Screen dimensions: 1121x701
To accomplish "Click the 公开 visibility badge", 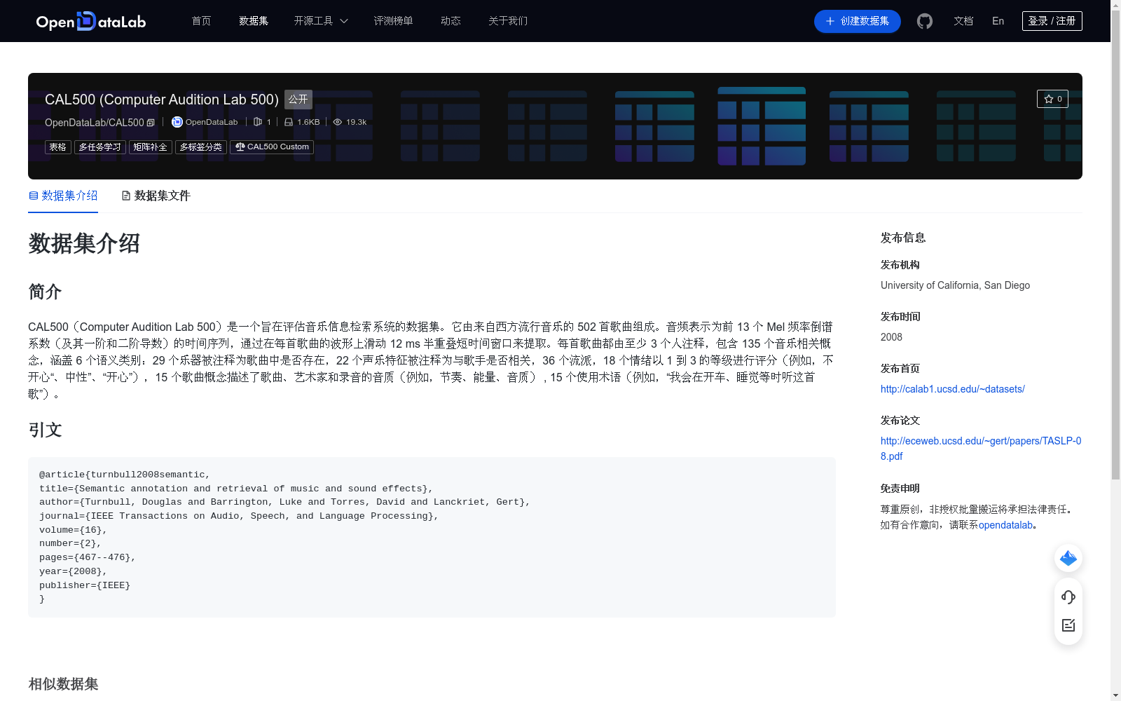I will [298, 100].
